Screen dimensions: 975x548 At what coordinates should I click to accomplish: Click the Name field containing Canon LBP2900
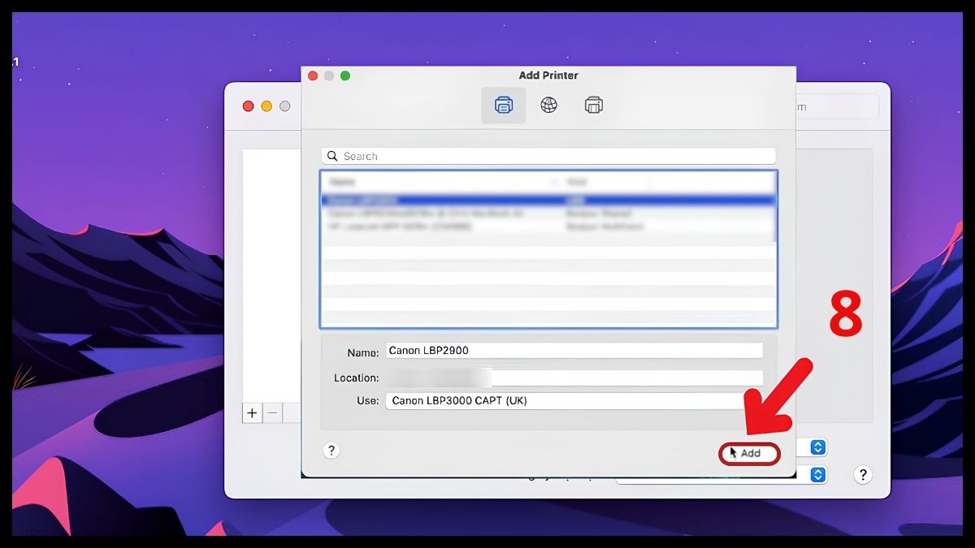(574, 351)
